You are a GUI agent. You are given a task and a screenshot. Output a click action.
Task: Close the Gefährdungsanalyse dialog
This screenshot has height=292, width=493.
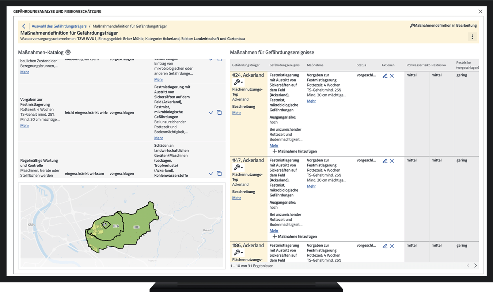click(x=480, y=12)
